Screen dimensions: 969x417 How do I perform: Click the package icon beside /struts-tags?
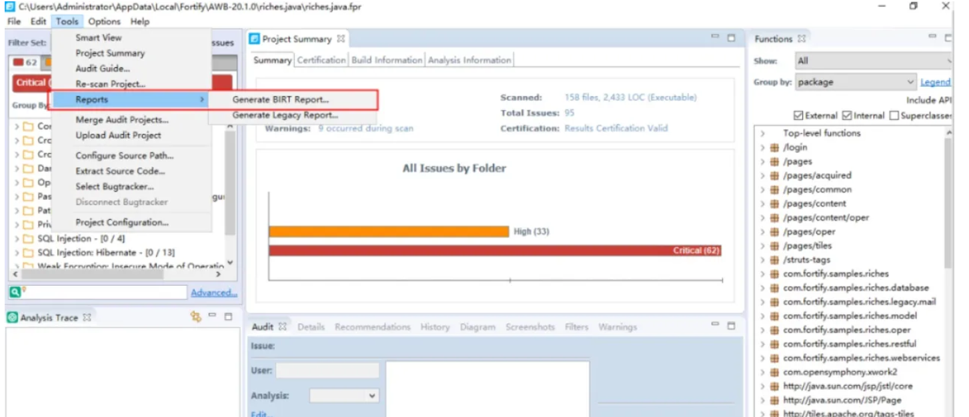click(x=774, y=260)
